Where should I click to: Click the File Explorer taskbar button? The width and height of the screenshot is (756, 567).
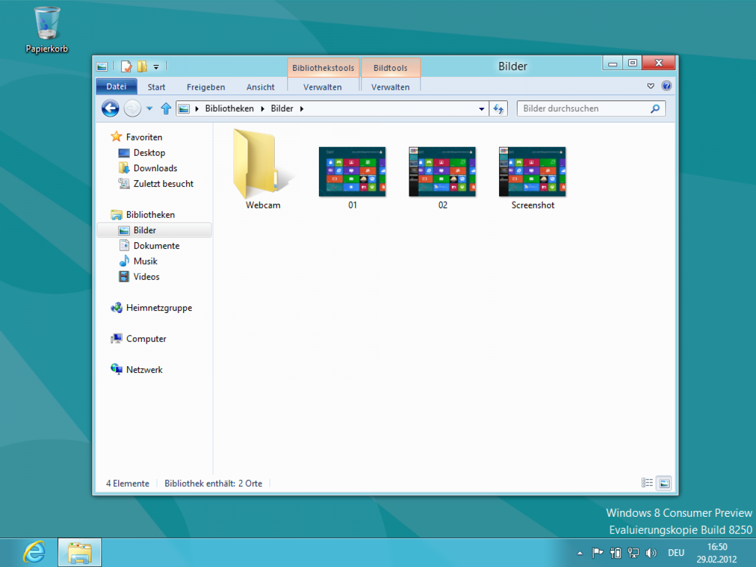[x=80, y=553]
